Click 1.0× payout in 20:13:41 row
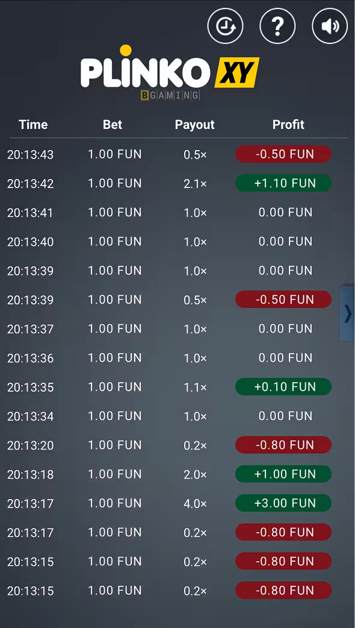 point(195,213)
